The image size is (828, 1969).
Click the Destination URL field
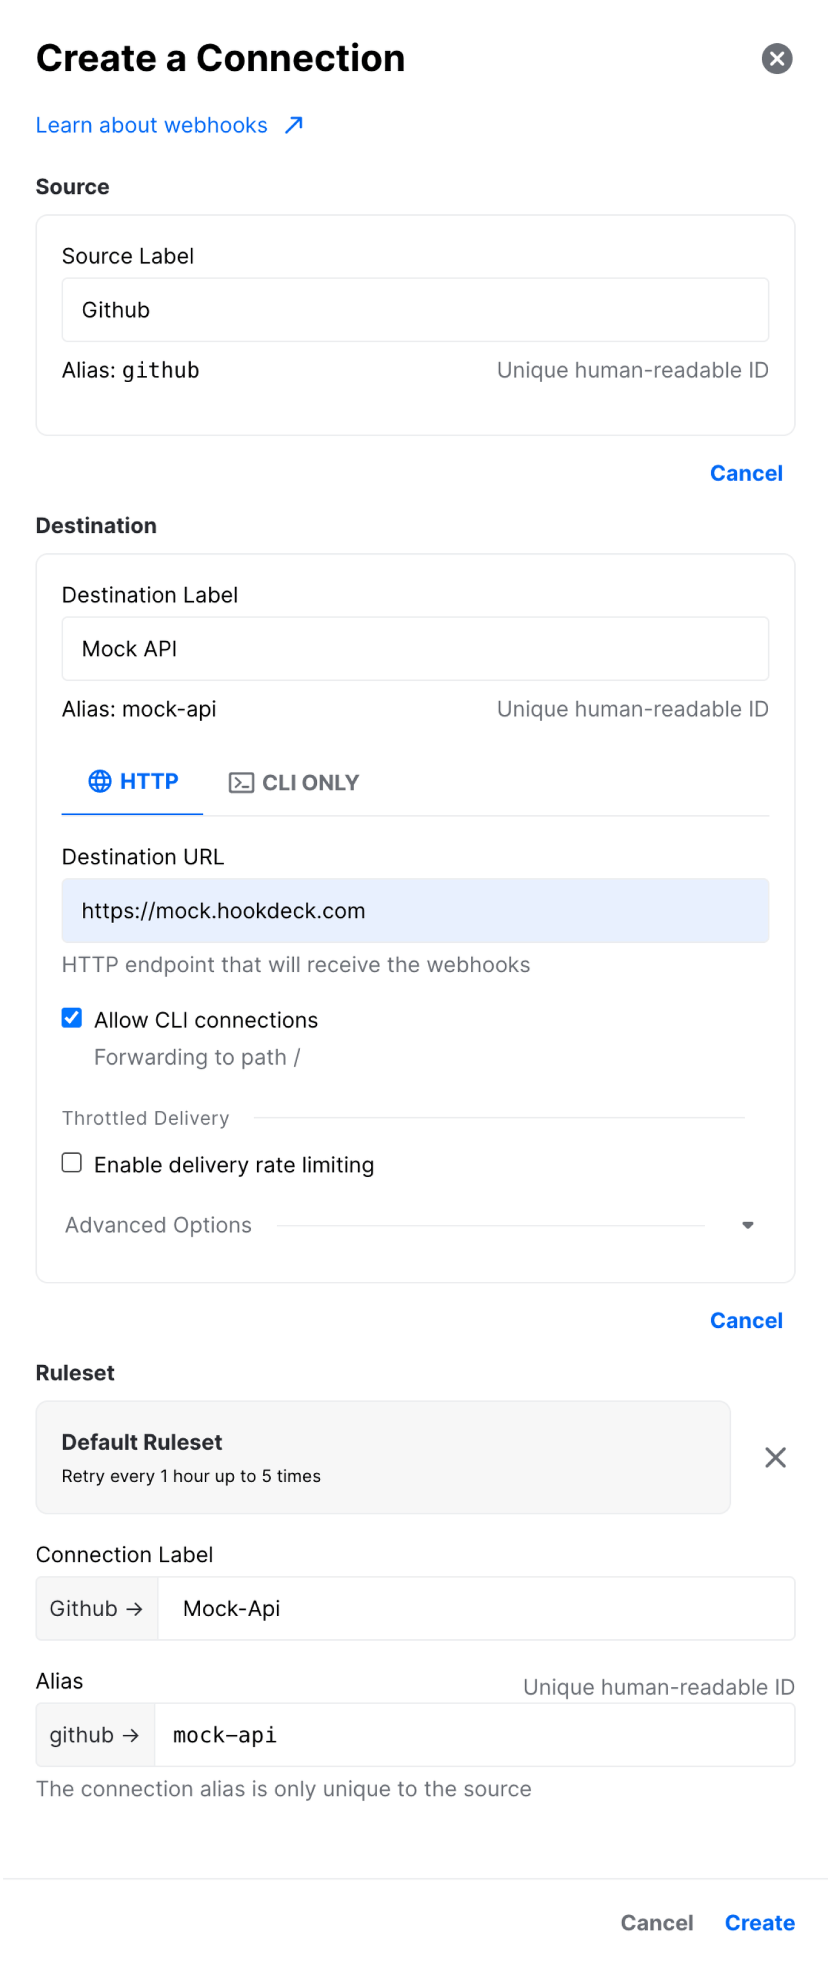click(x=415, y=911)
